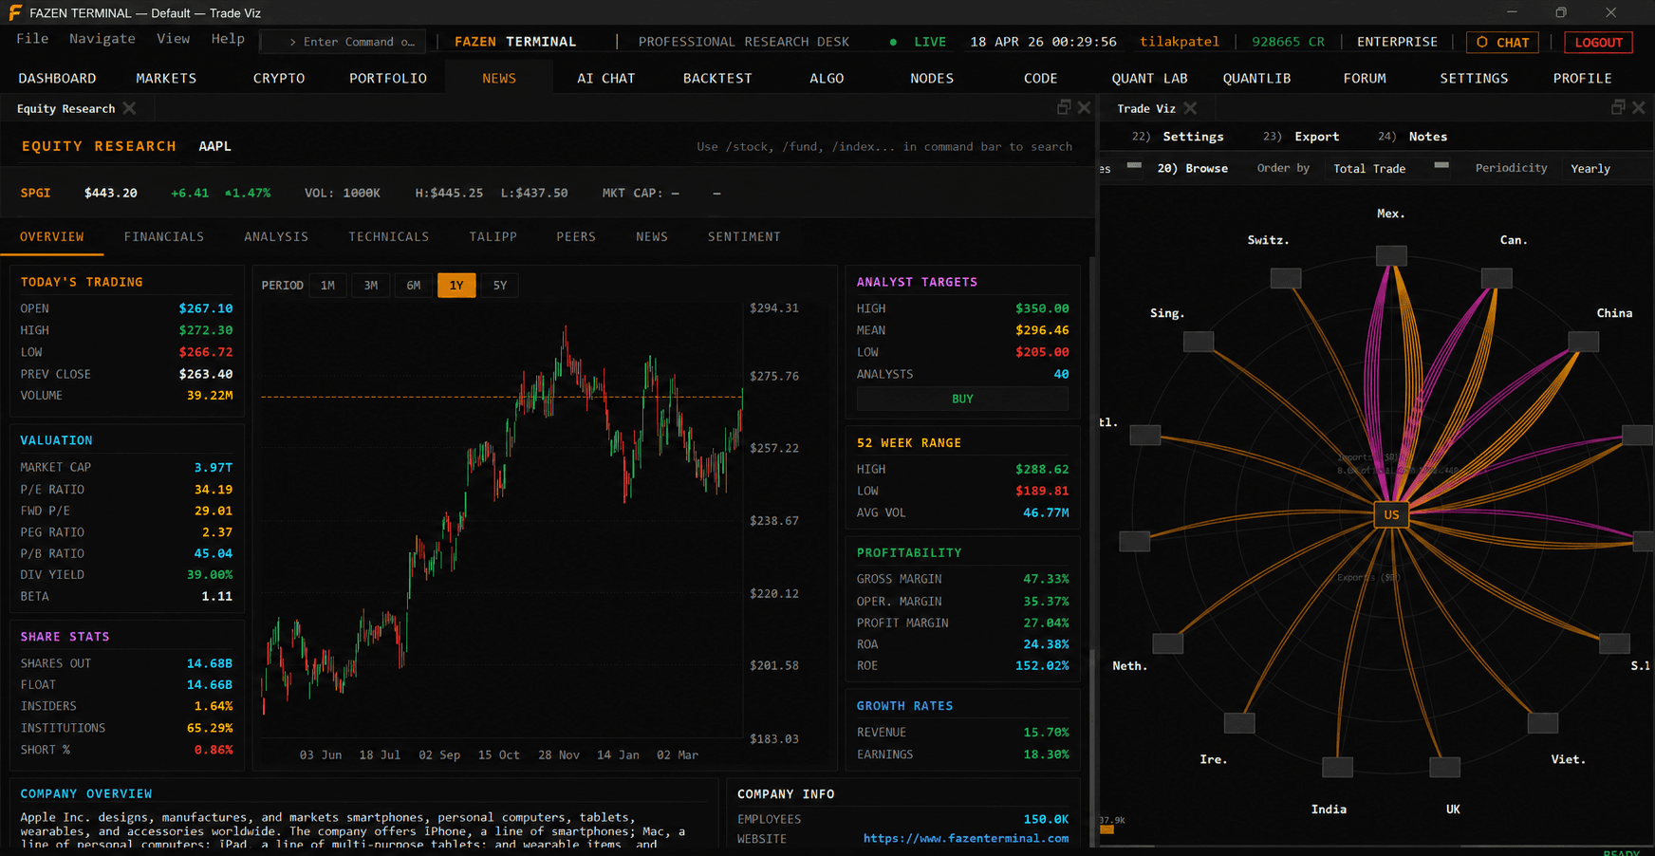This screenshot has height=856, width=1655.
Task: Click the BUY analyst rating button
Action: coord(962,399)
